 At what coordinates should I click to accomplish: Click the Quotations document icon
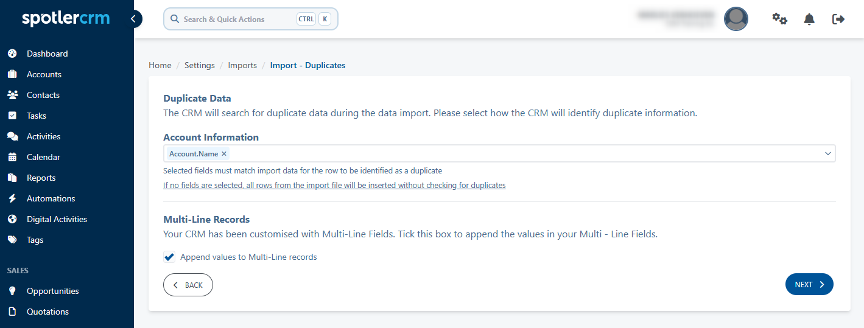click(x=12, y=312)
